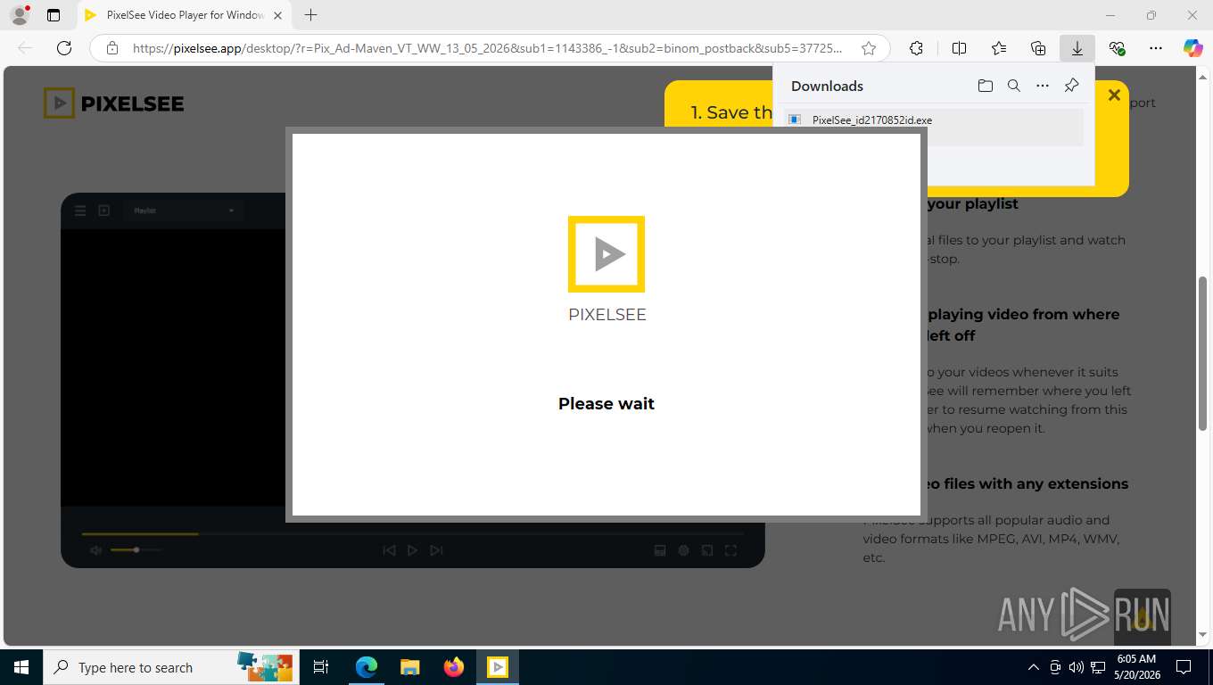This screenshot has height=685, width=1213.
Task: Click the PixelSee logo in loading dialog
Action: pyautogui.click(x=606, y=254)
